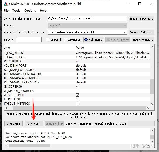Enable the Grouped checkbox
Image resolution: width=159 pixels, height=152 pixels.
pyautogui.click(x=48, y=40)
